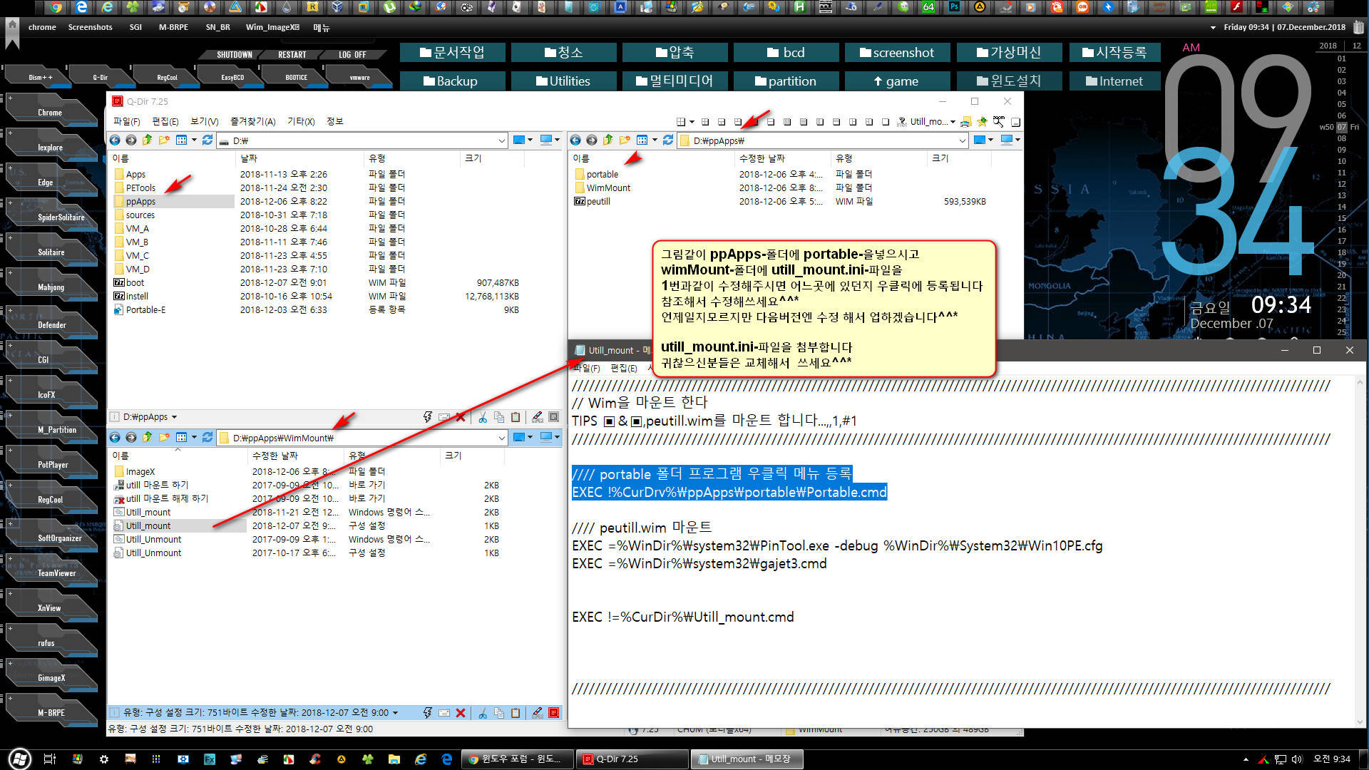Select the portable folder in ppApps pane
The width and height of the screenshot is (1369, 770).
coord(602,175)
